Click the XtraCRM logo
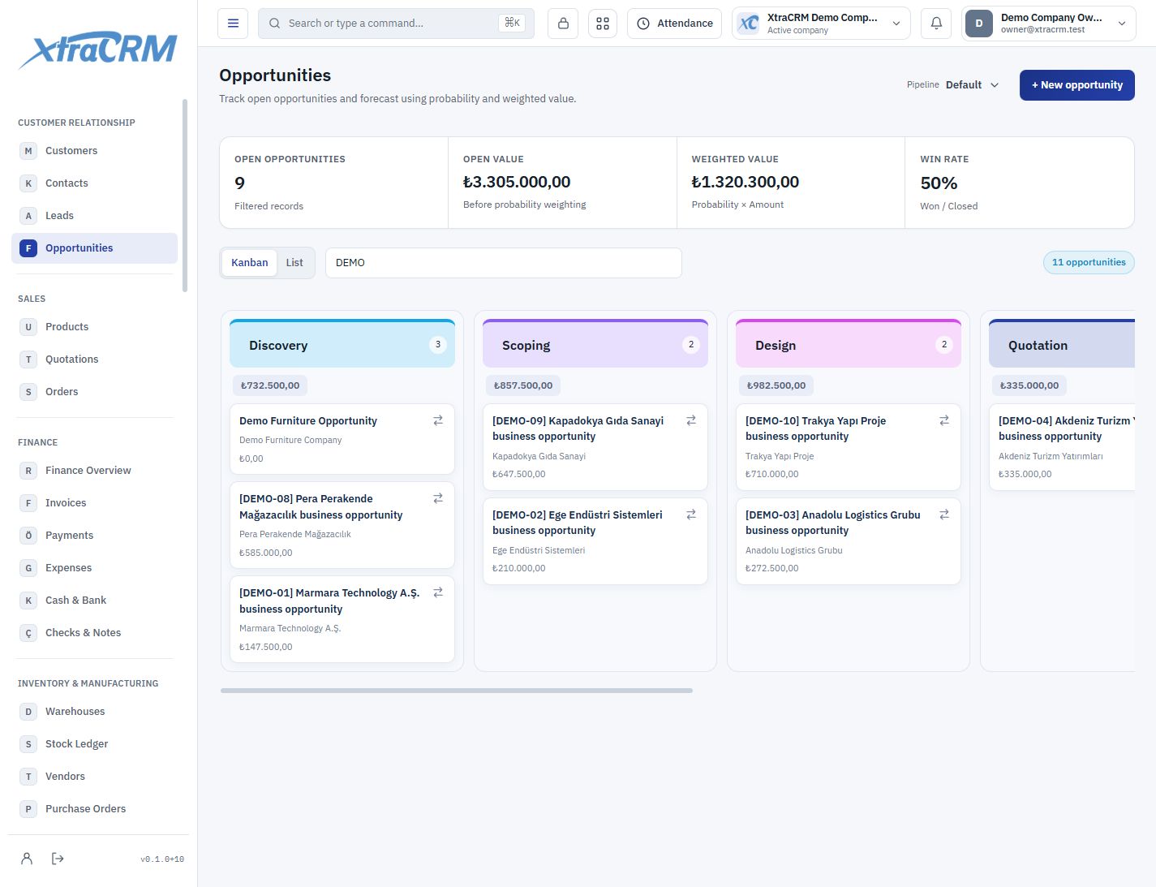Image resolution: width=1156 pixels, height=887 pixels. tap(97, 50)
